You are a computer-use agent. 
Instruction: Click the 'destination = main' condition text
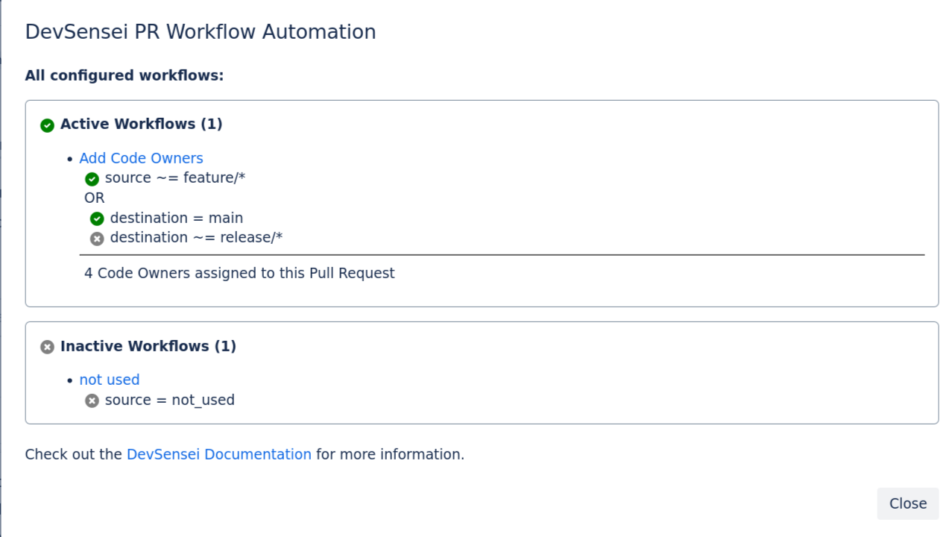(x=177, y=218)
